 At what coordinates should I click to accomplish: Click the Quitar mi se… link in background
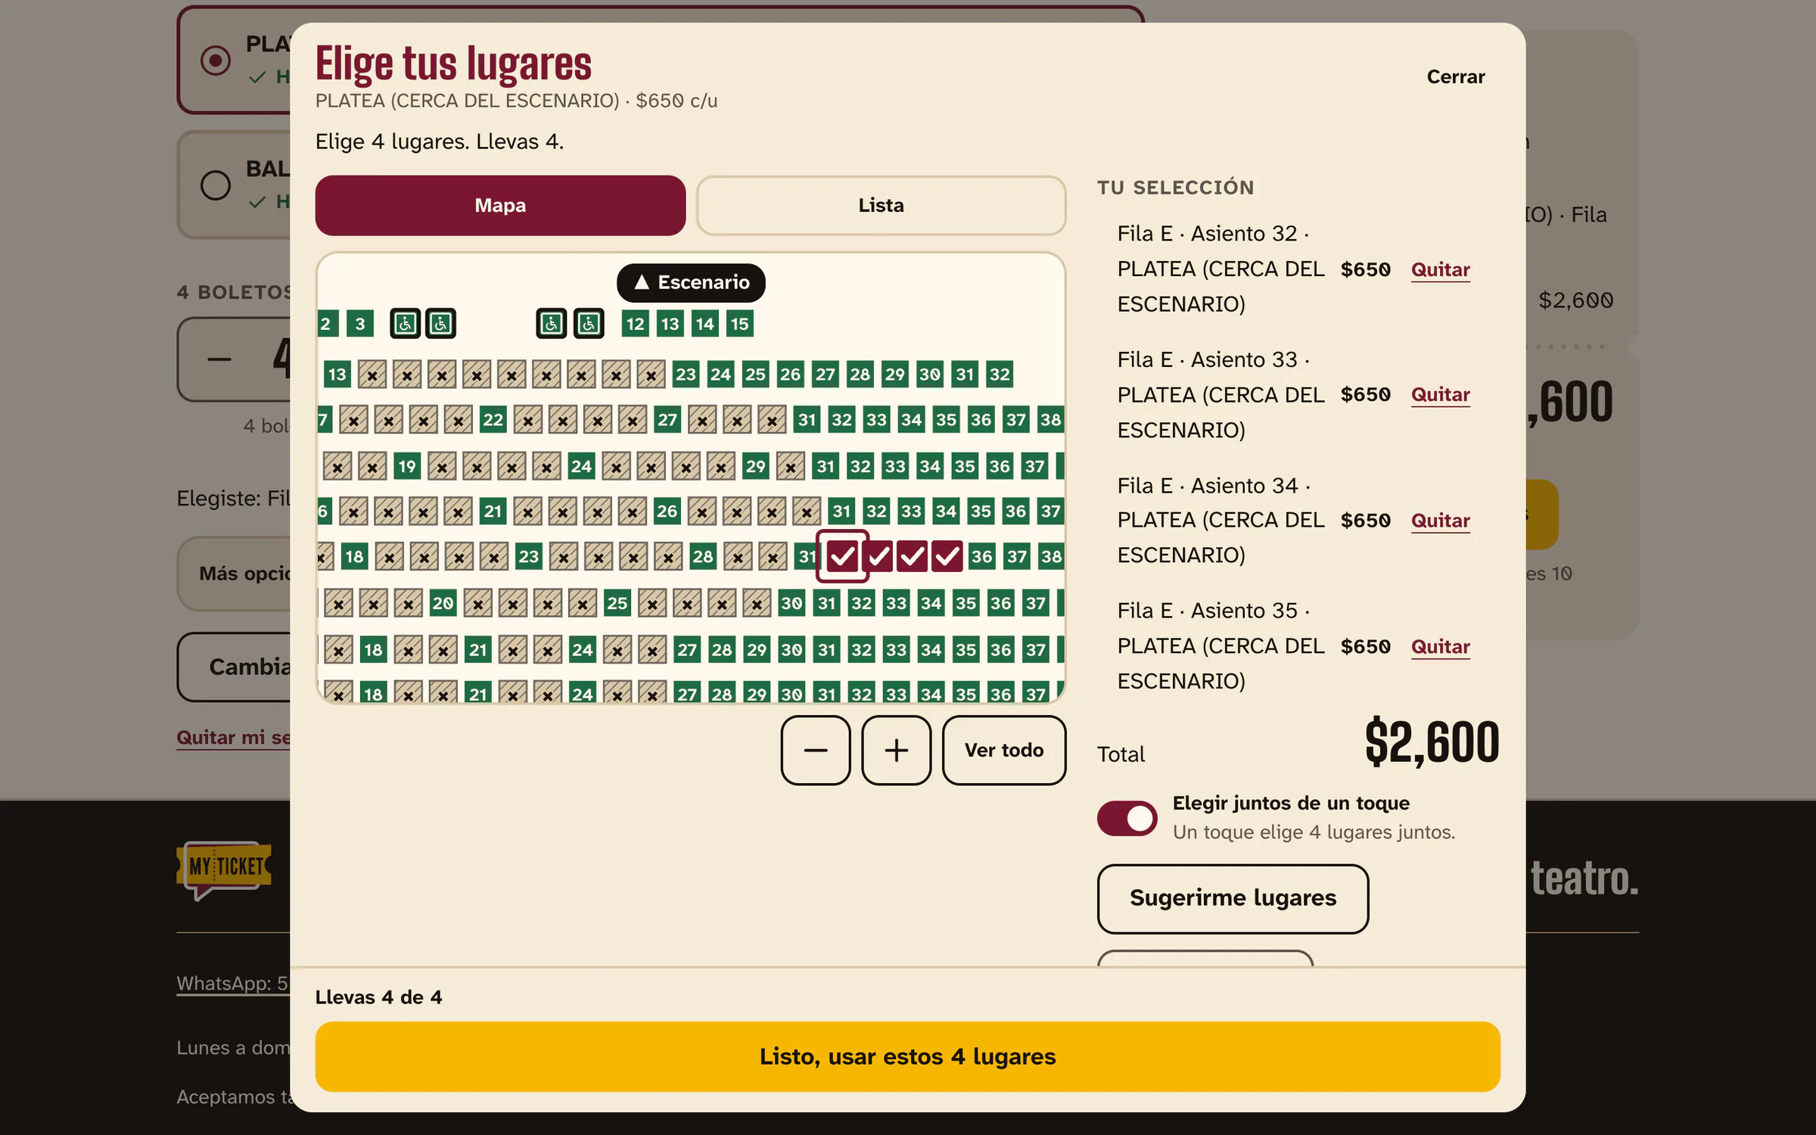click(233, 737)
